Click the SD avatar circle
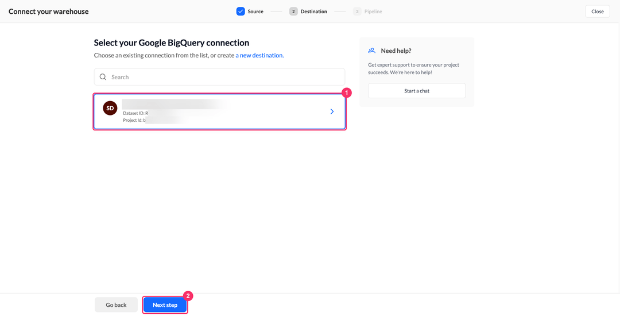 110,108
